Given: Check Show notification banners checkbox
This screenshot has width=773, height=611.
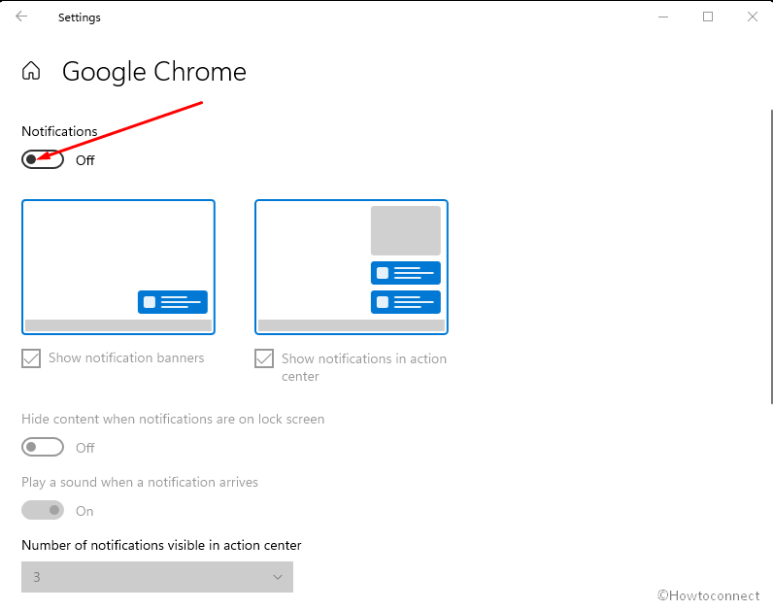Looking at the screenshot, I should coord(31,358).
